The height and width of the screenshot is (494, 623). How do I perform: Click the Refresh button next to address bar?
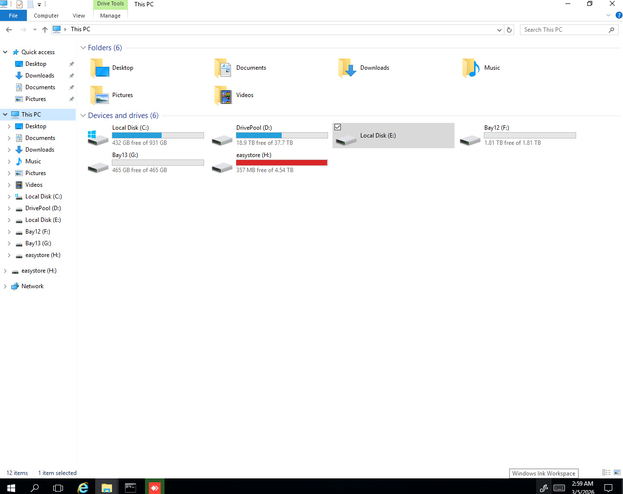click(x=509, y=30)
